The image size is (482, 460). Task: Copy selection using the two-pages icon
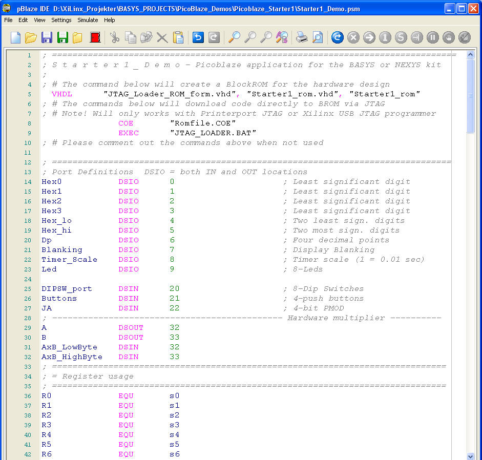point(130,37)
